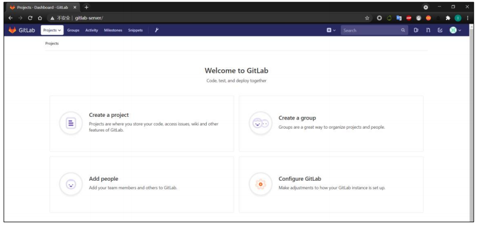
Task: Click the Projects breadcrumb text
Action: [x=52, y=43]
